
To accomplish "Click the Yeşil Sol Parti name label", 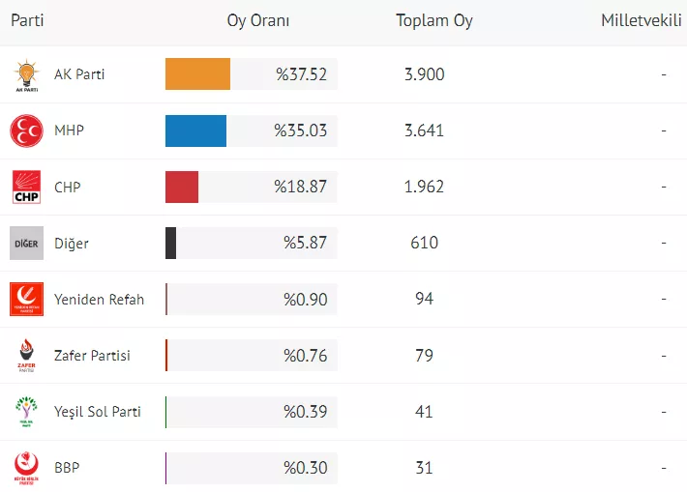I will [98, 412].
